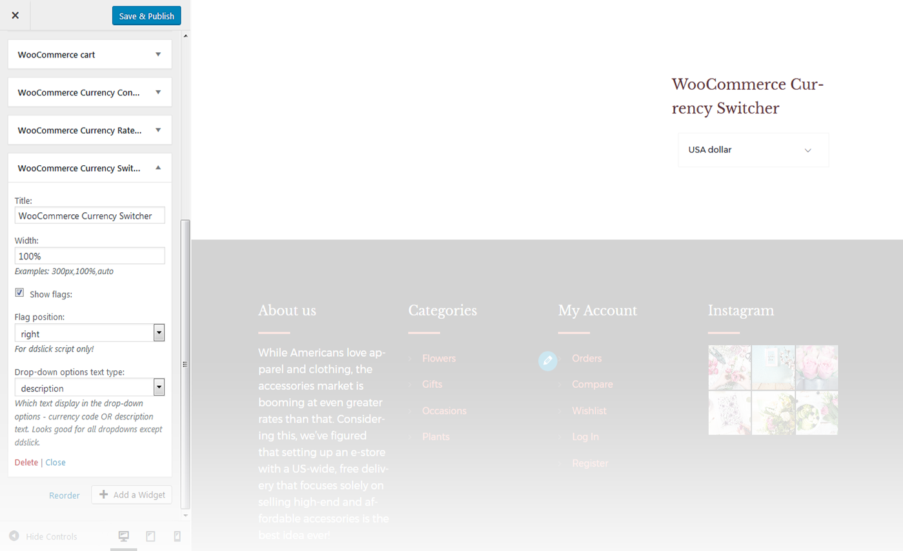Edit the widget Title input field
Viewport: 903px width, 551px height.
(x=90, y=215)
